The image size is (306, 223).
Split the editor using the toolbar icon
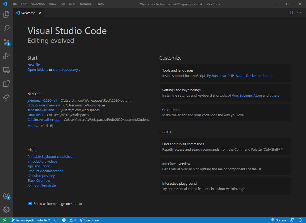pyautogui.click(x=291, y=13)
